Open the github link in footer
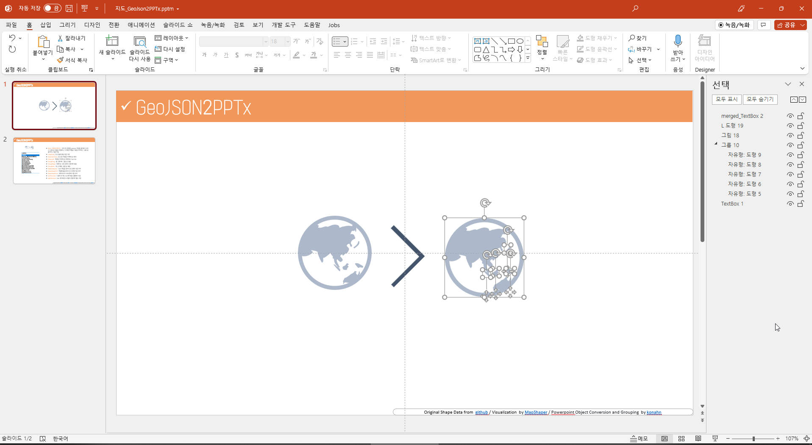 pos(481,412)
